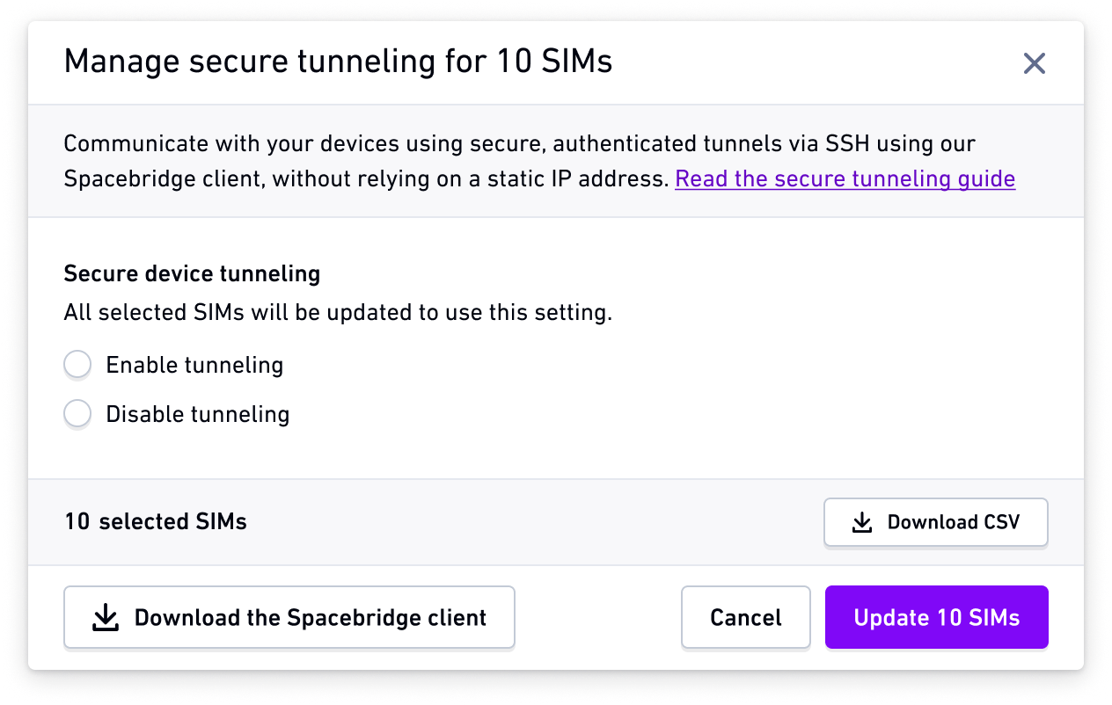The width and height of the screenshot is (1112, 705).
Task: Download the Spacebridge client
Action: 289,617
